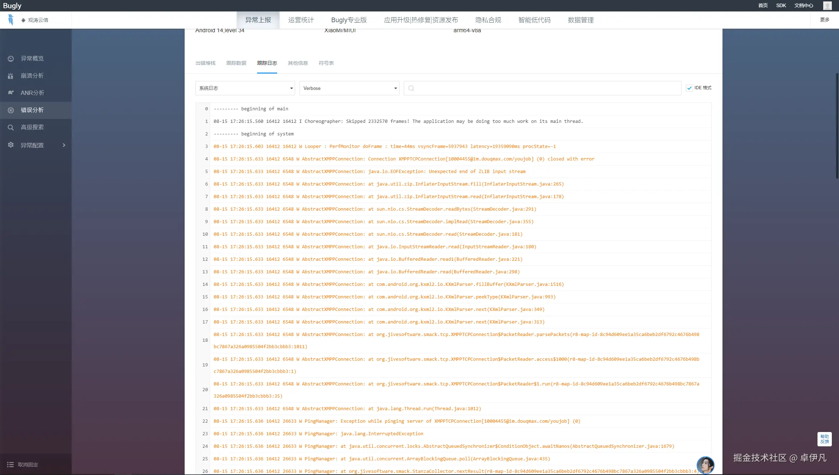Viewport: 839px width, 475px height.
Task: Click the 首页 link in header
Action: [x=763, y=5]
